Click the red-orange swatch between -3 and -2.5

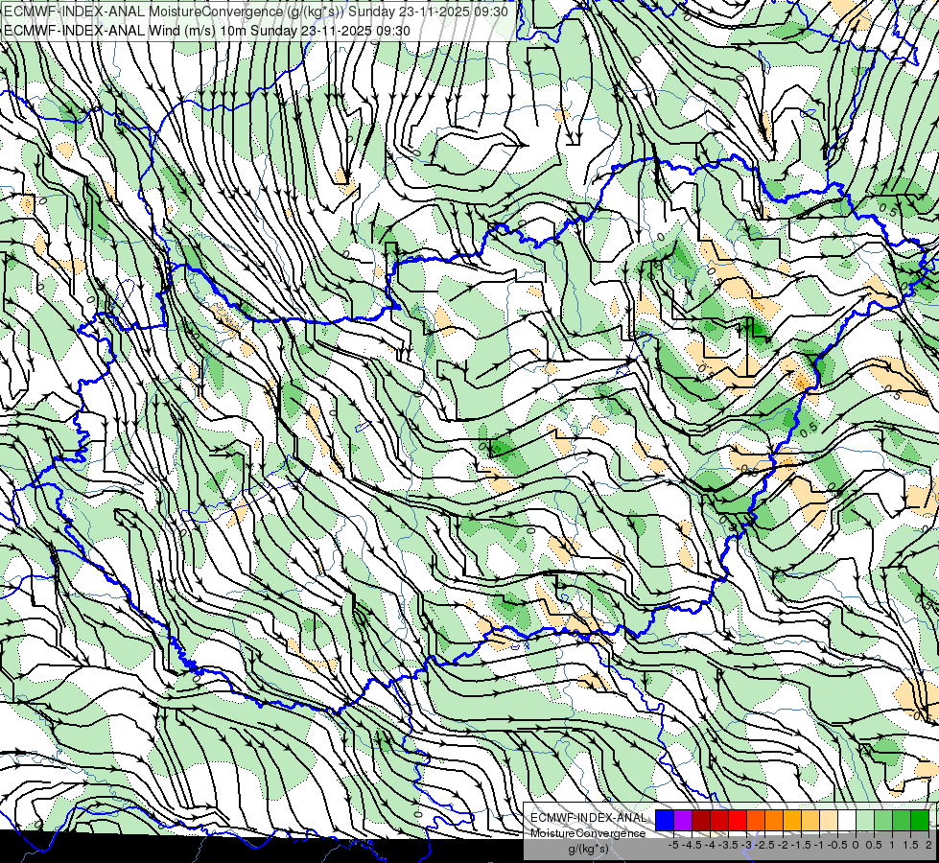tap(756, 820)
